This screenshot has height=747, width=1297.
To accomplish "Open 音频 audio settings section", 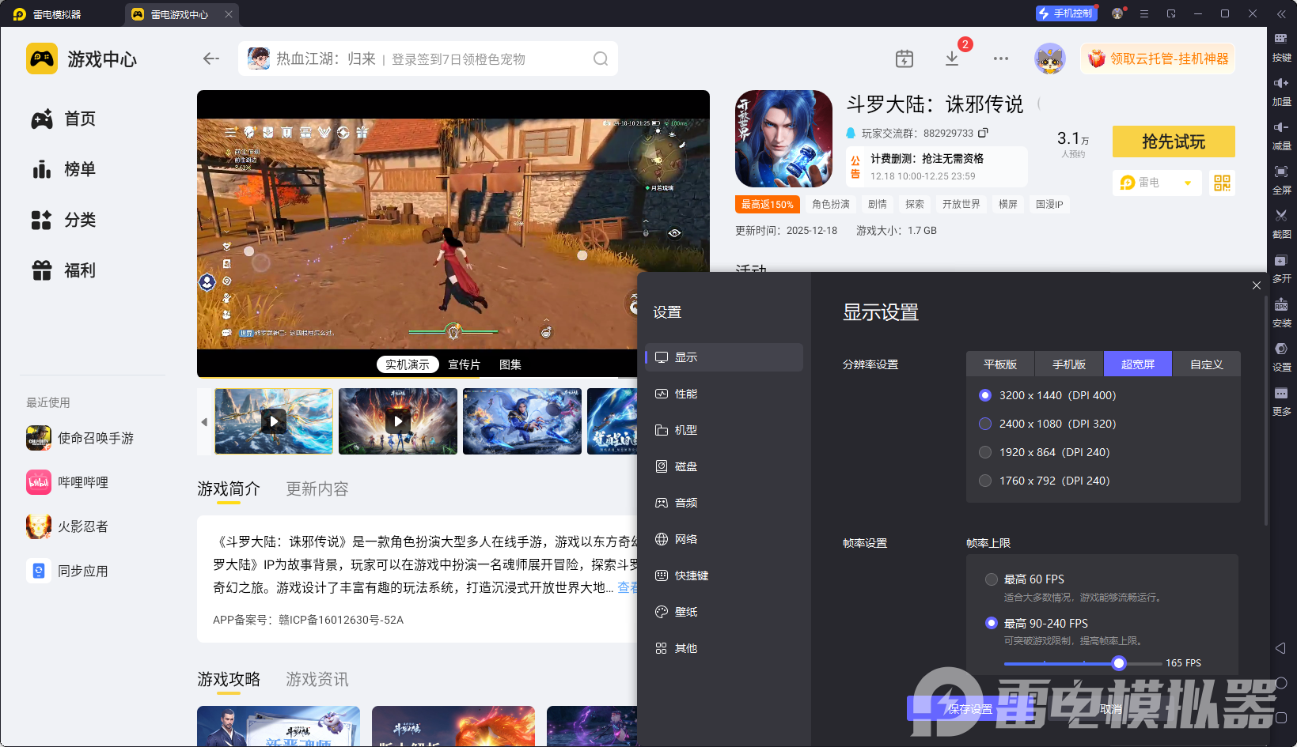I will (x=724, y=503).
